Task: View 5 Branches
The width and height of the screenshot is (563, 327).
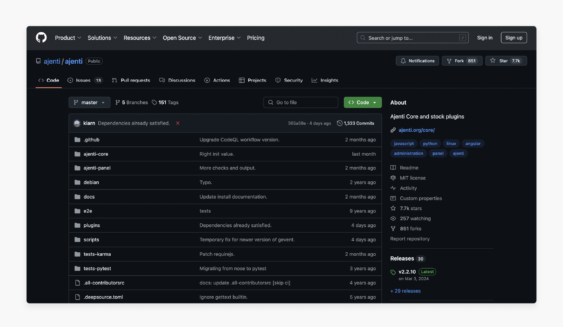Action: [132, 103]
